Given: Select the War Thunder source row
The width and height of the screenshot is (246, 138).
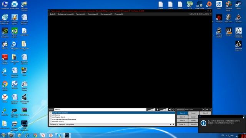Looking at the screenshot, I should point(112,117).
